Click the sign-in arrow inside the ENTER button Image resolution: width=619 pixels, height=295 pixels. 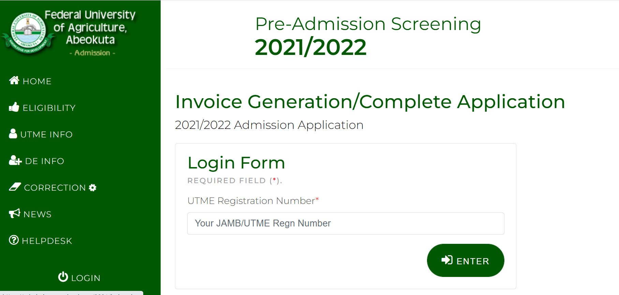[x=447, y=260]
